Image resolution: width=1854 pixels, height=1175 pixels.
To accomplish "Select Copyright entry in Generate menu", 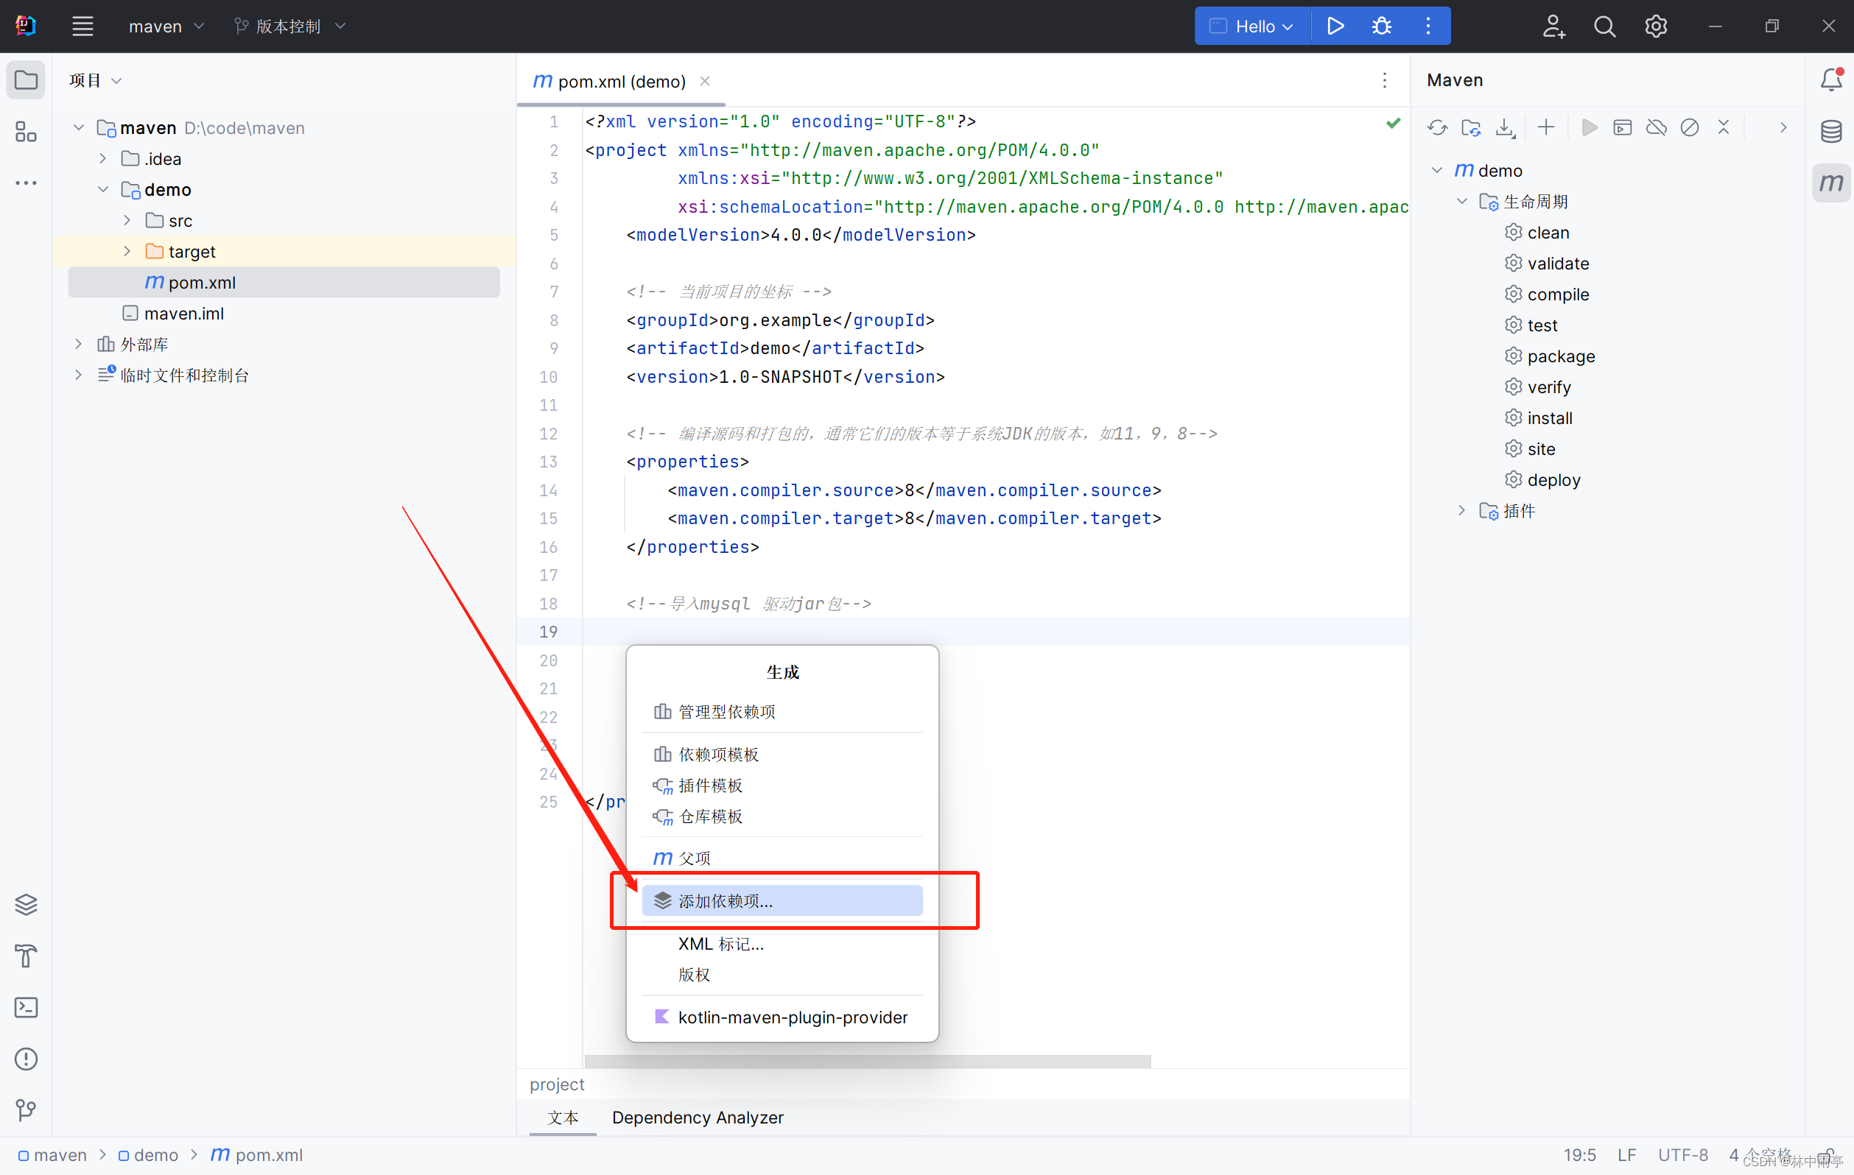I will [x=782, y=975].
